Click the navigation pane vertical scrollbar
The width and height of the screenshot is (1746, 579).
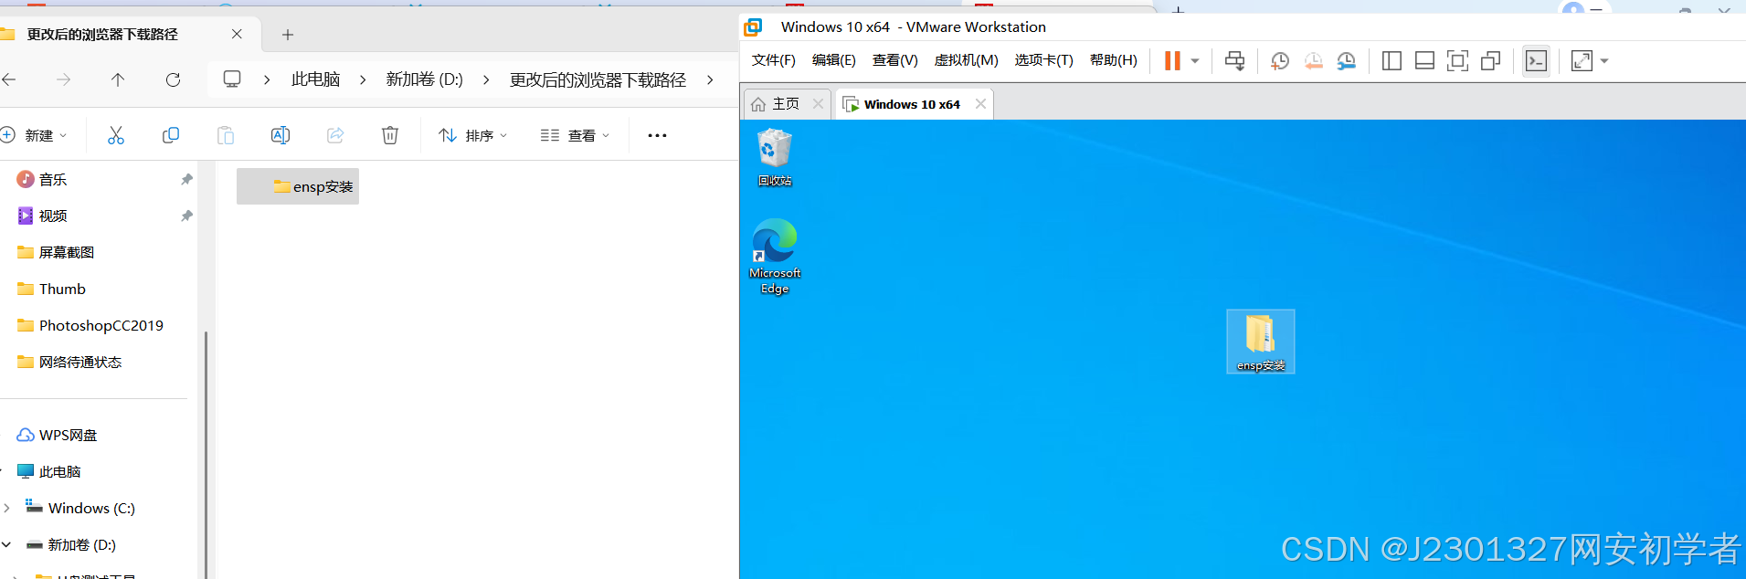[206, 455]
